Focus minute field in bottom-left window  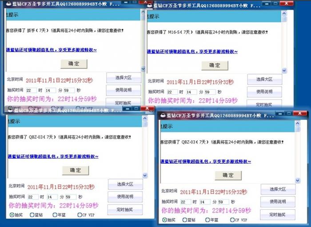tap(52, 197)
